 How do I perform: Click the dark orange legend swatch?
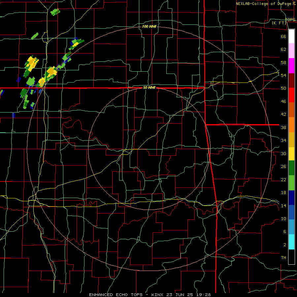pyautogui.click(x=291, y=110)
